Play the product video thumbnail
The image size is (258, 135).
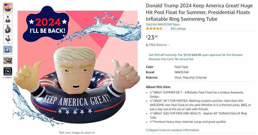(8, 71)
